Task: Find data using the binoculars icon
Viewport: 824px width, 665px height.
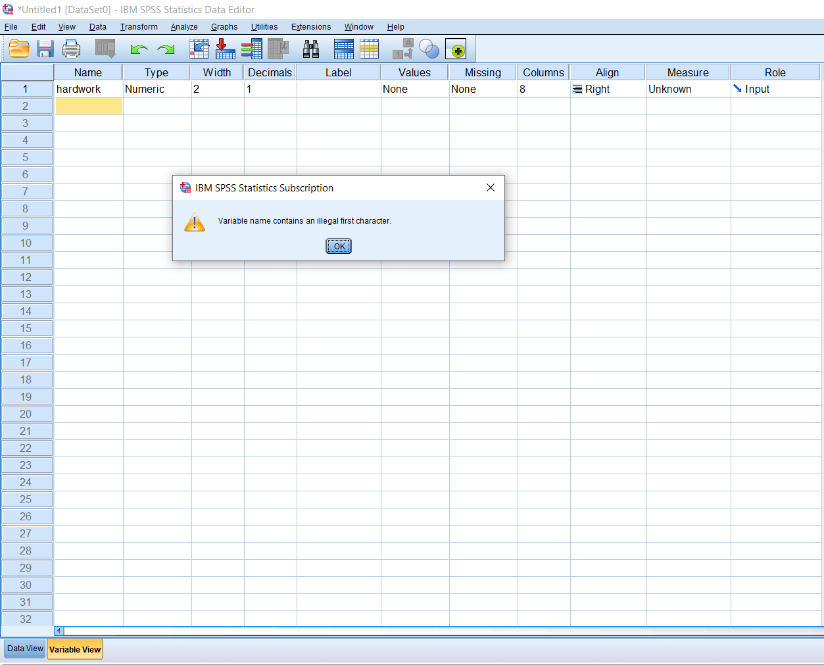Action: pyautogui.click(x=310, y=49)
